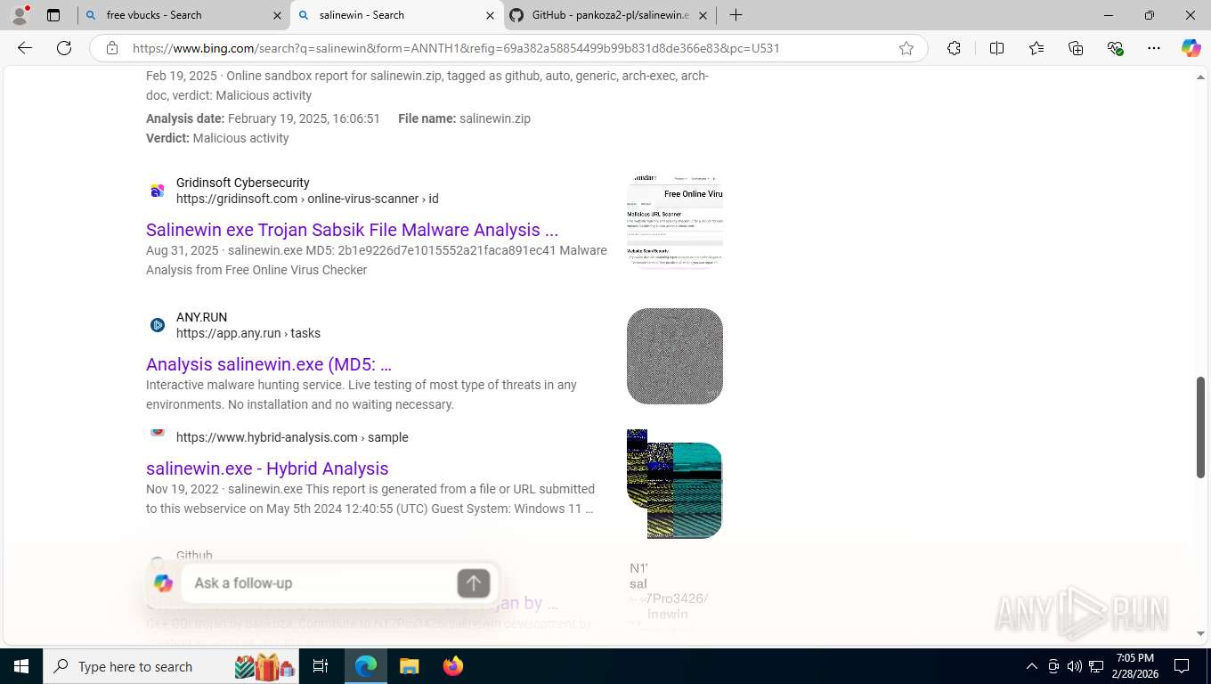1211x684 pixels.
Task: Open File Explorer taskbar icon
Action: [409, 666]
